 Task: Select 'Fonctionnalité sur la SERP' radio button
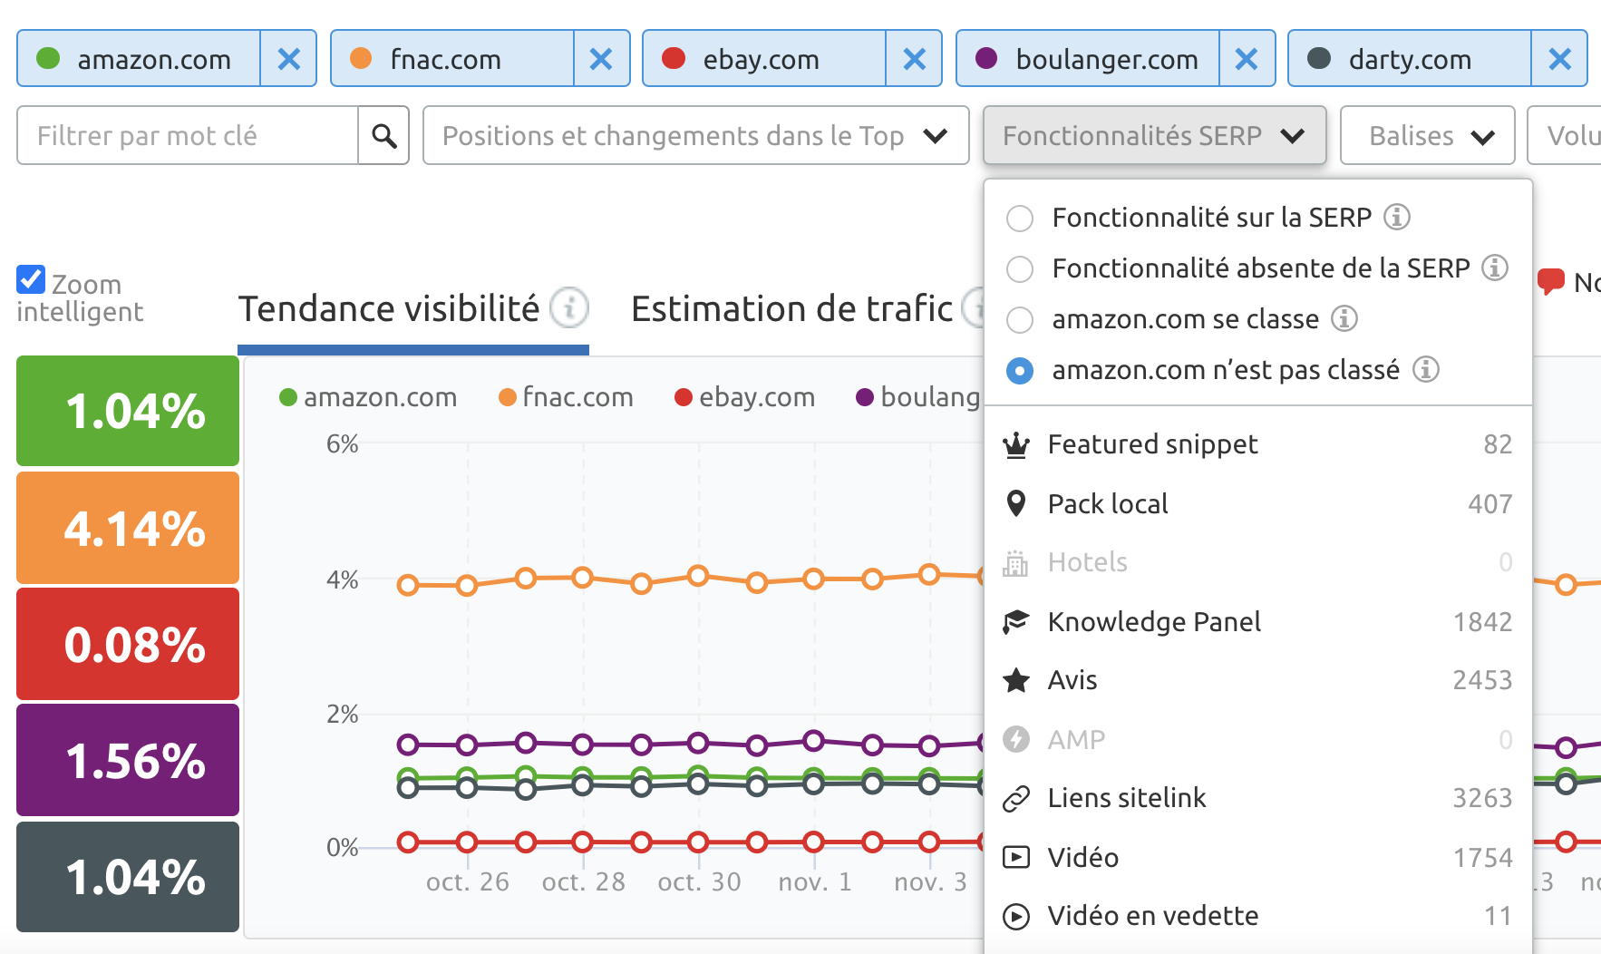click(x=1020, y=218)
